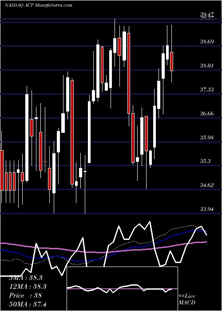
Task: Click the 37.33 price axis label
Action: pyautogui.click(x=206, y=90)
